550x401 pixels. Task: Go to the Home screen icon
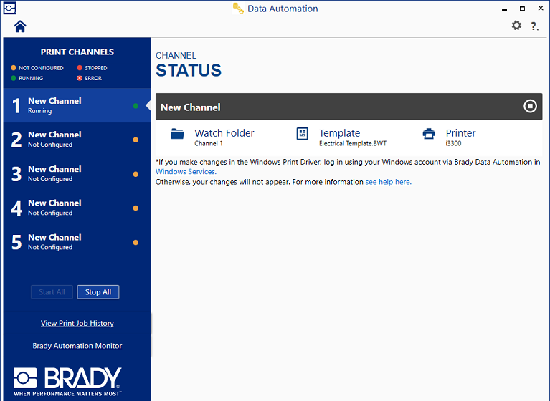click(x=20, y=26)
